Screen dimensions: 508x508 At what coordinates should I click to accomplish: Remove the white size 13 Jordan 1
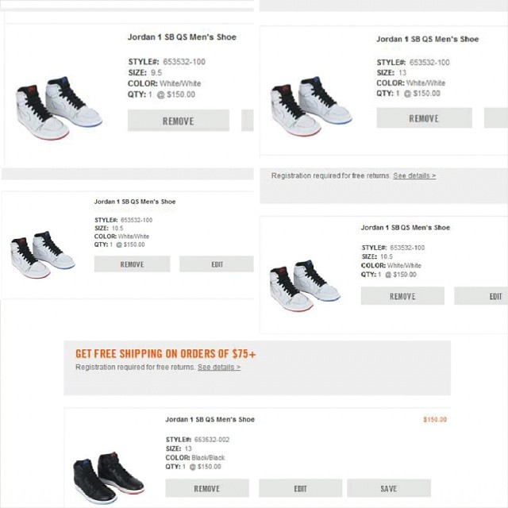click(424, 118)
